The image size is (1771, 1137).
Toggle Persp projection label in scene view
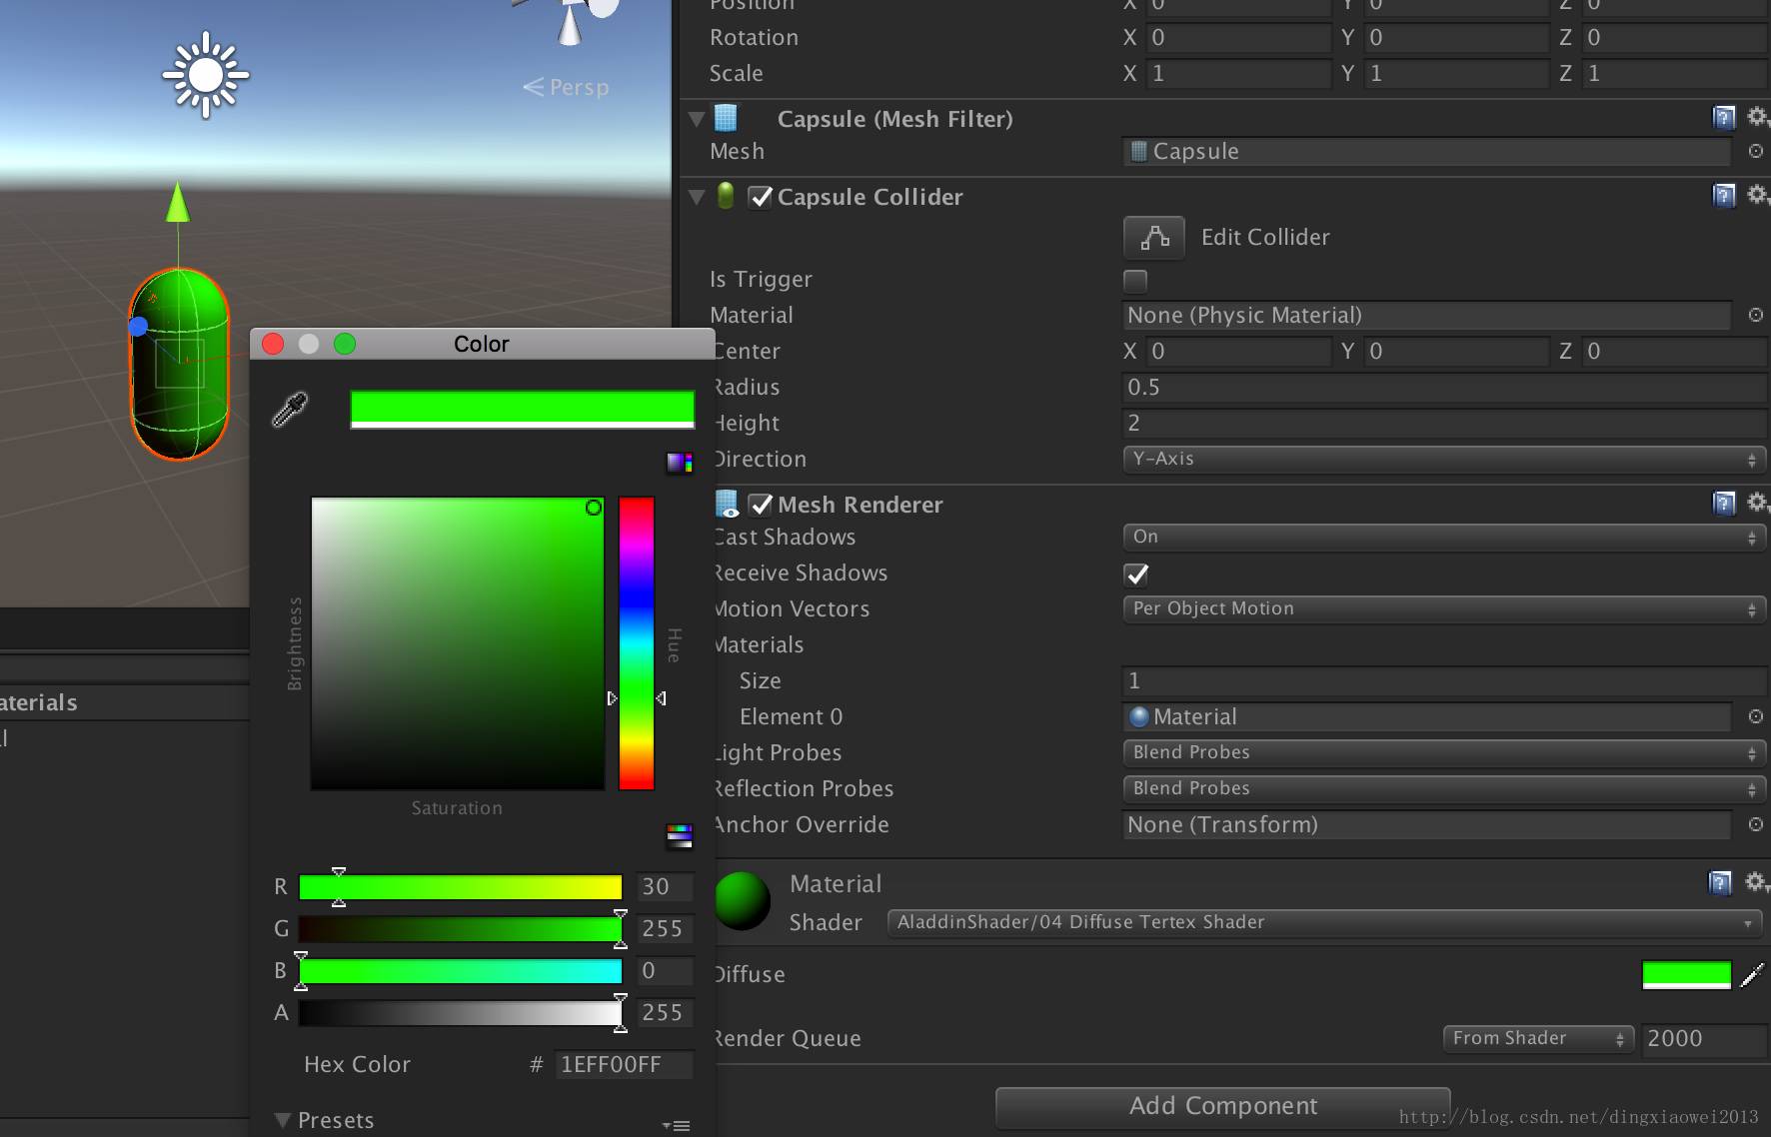pos(566,87)
